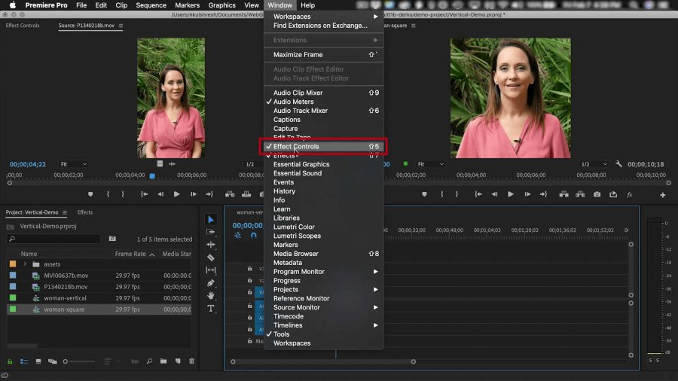Click Insert button in Source monitor
678x381 pixels.
[230, 194]
